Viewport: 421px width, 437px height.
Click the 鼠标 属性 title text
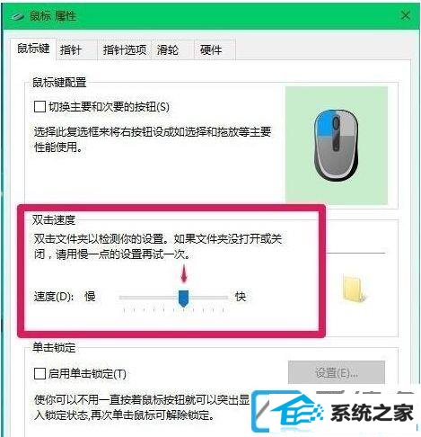click(53, 16)
